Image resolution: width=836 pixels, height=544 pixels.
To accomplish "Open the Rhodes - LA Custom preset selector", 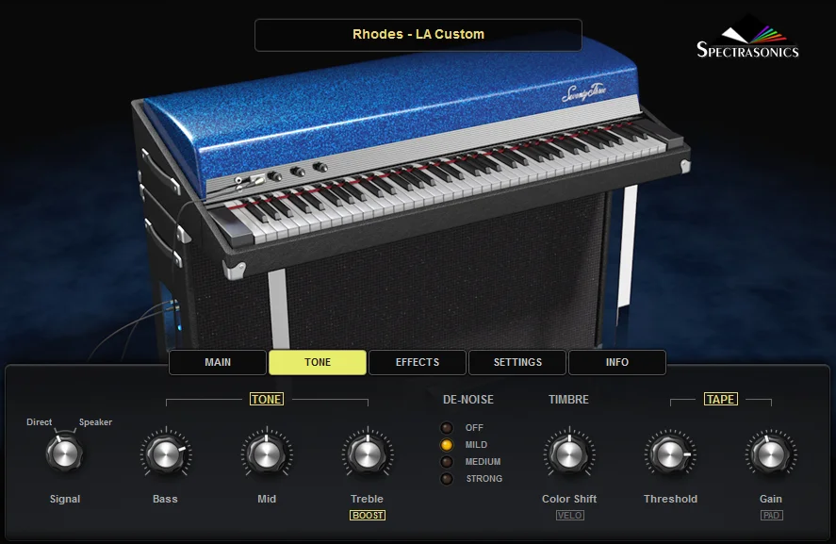I will coord(418,35).
